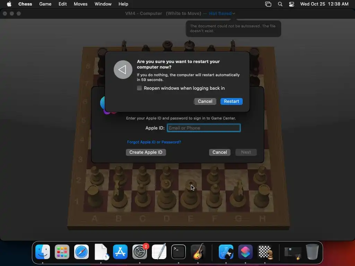Select the white knight on G1
The height and width of the screenshot is (266, 355).
pos(239,194)
